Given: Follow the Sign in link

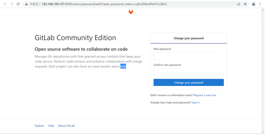Looking at the screenshot, I should click(195, 103).
